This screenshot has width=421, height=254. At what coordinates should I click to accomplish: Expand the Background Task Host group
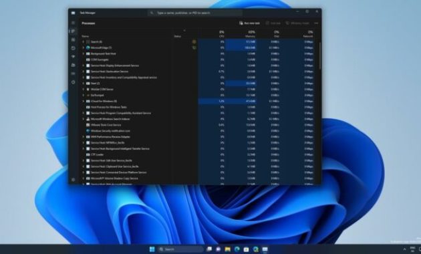point(84,53)
